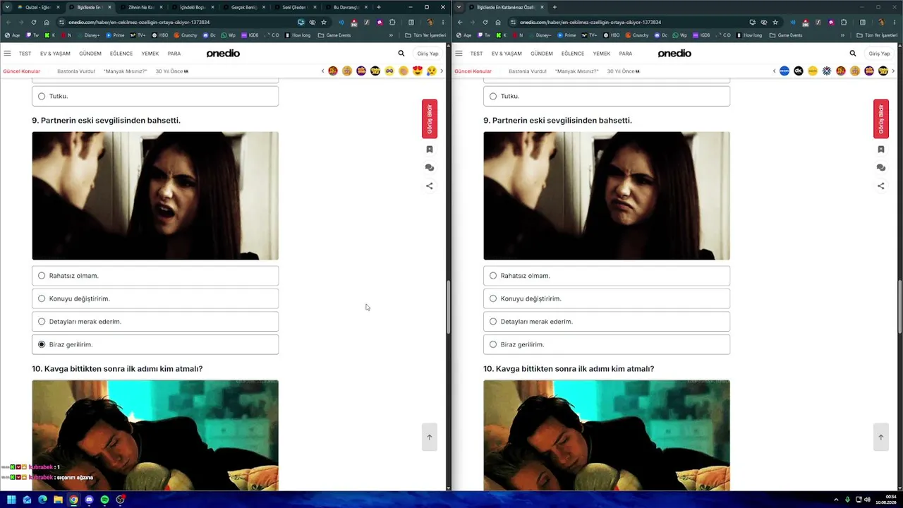The width and height of the screenshot is (903, 508).
Task: Click scroll-to-top arrow in left window
Action: [x=429, y=437]
